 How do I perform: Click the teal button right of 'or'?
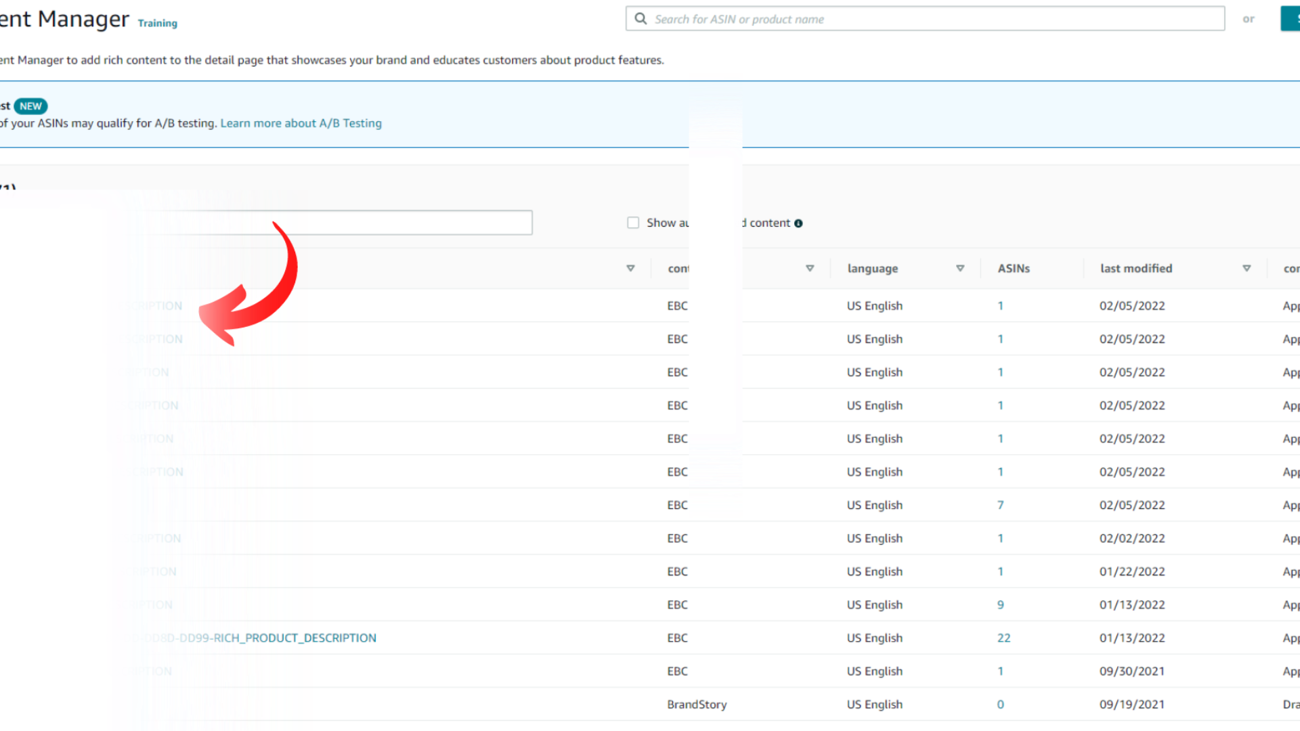coord(1290,19)
